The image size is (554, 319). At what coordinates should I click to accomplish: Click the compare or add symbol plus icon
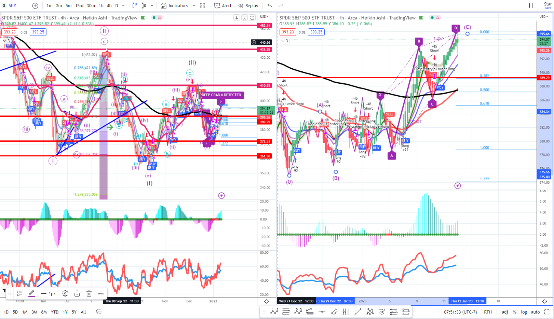coord(35,6)
